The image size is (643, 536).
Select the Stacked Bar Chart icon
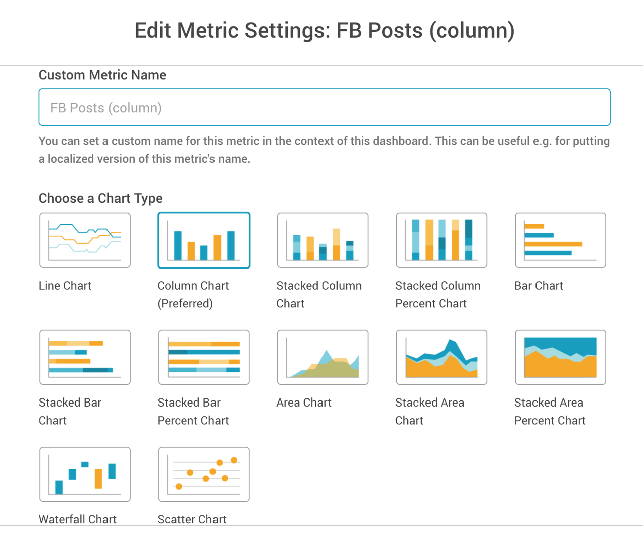click(85, 357)
